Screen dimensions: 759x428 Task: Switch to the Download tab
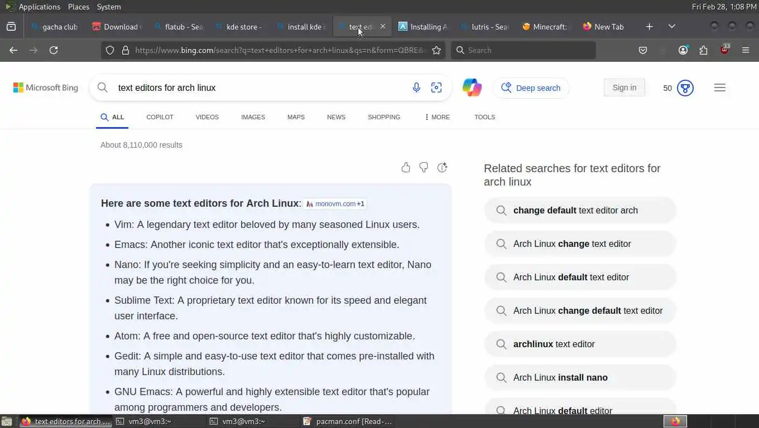pyautogui.click(x=116, y=27)
